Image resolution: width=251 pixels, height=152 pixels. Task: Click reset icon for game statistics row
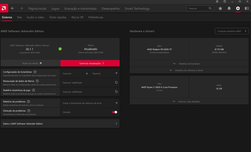116,92
